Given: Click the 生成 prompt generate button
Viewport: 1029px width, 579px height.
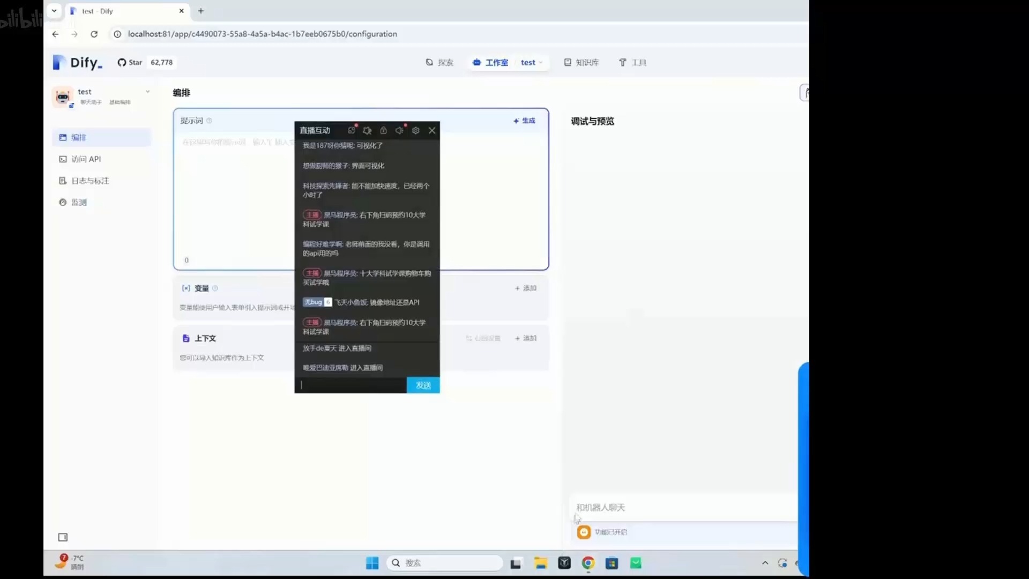Looking at the screenshot, I should [524, 121].
